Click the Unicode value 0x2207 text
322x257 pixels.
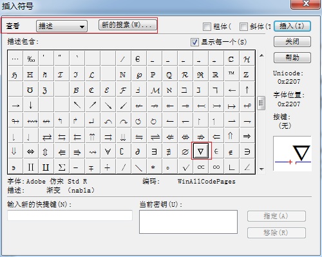pyautogui.click(x=289, y=82)
